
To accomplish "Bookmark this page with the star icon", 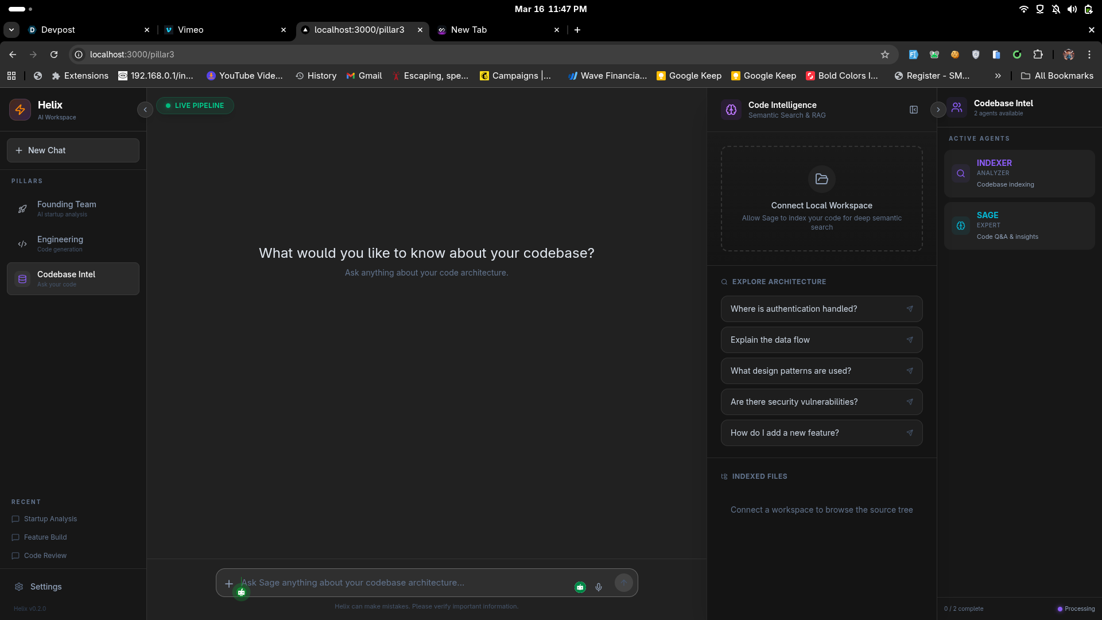I will pyautogui.click(x=884, y=55).
